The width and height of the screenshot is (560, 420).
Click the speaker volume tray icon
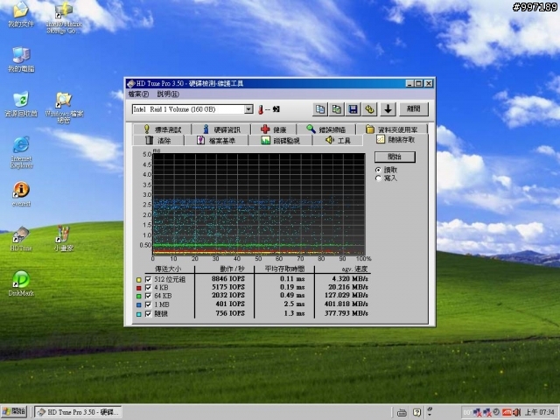(517, 412)
